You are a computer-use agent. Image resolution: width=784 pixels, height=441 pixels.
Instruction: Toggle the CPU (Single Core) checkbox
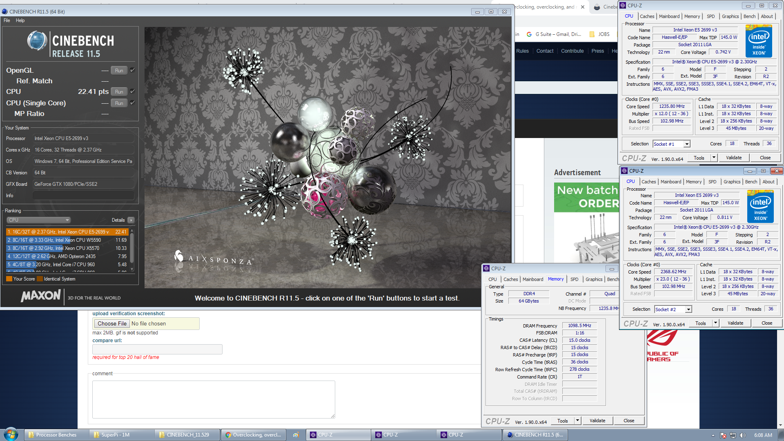[133, 103]
